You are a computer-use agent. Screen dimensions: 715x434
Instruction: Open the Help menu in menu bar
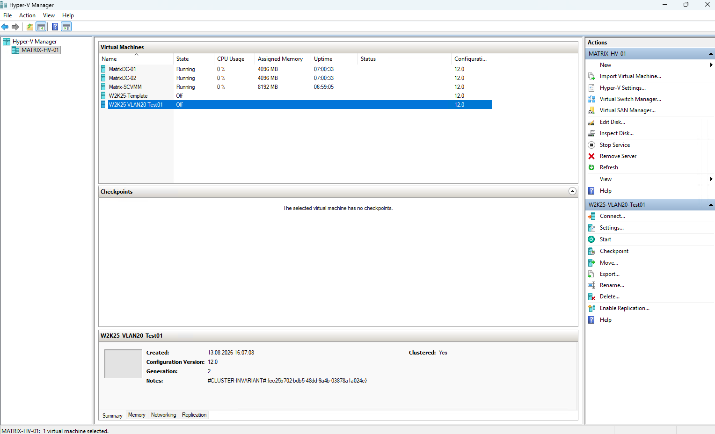pyautogui.click(x=68, y=15)
